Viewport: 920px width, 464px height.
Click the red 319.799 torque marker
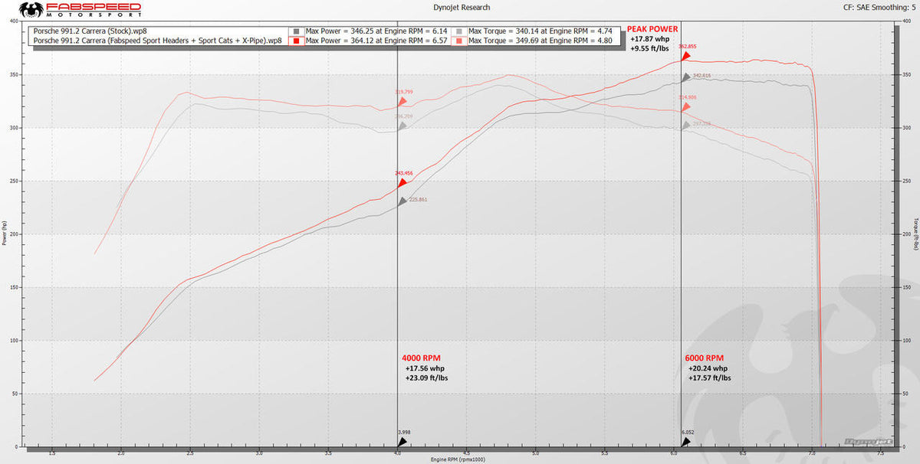[402, 101]
